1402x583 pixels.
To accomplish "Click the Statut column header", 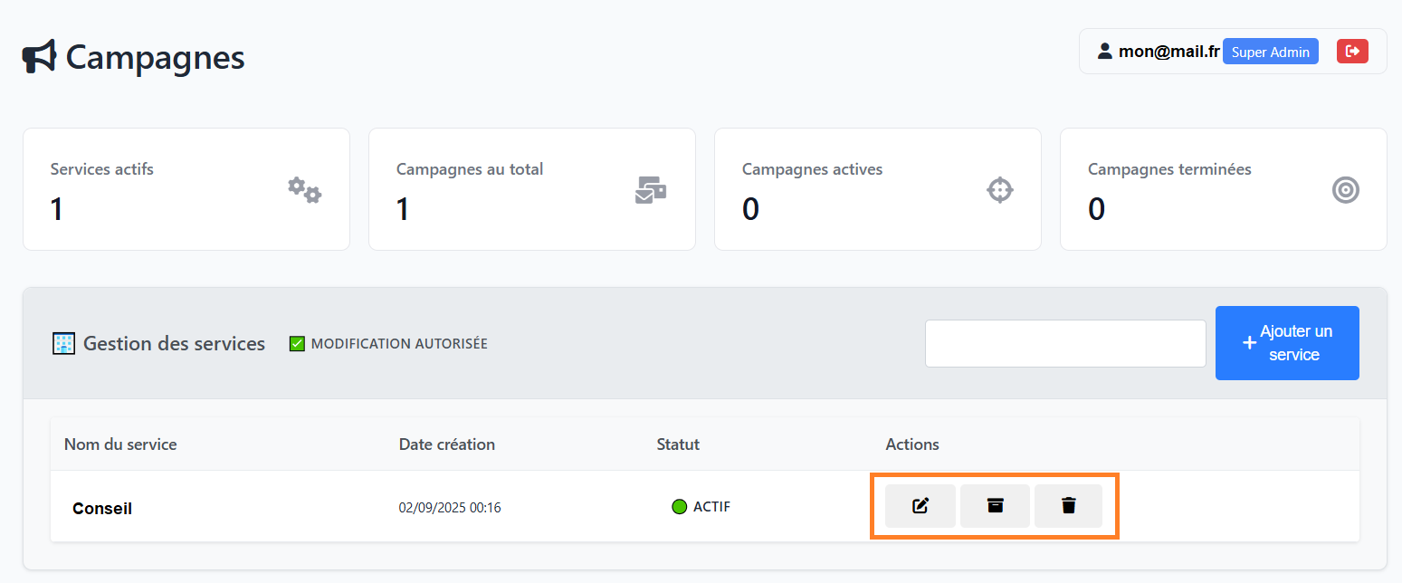I will pyautogui.click(x=678, y=444).
